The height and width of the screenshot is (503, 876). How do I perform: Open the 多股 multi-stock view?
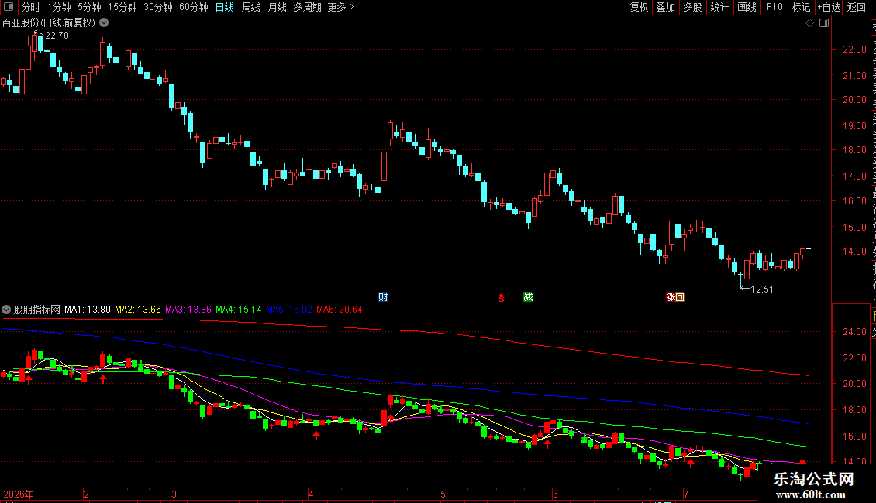[692, 7]
